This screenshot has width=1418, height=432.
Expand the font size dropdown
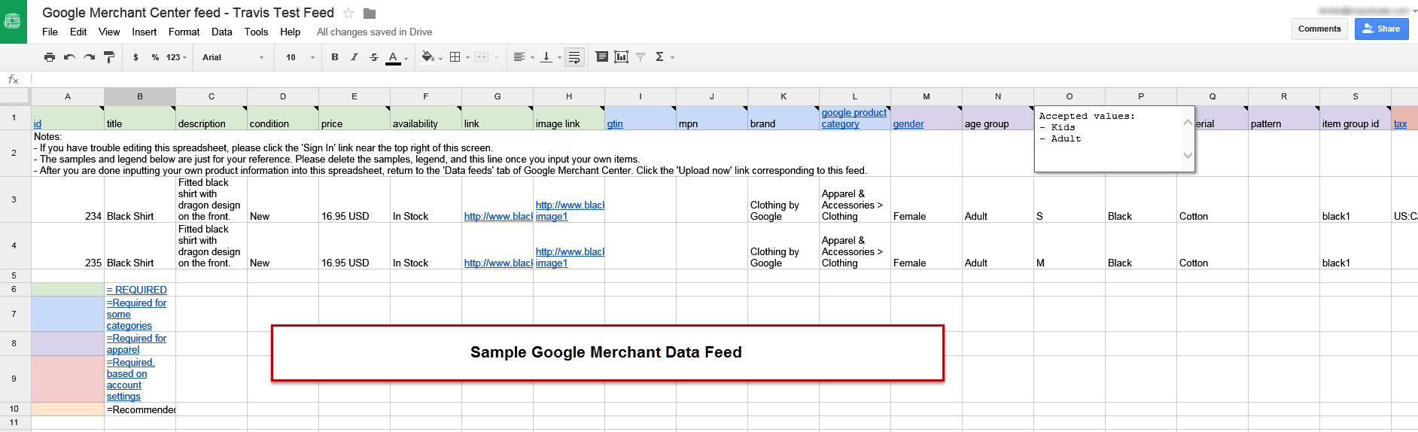tap(300, 57)
